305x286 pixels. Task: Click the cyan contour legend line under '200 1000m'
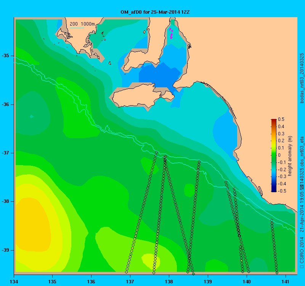pos(77,28)
